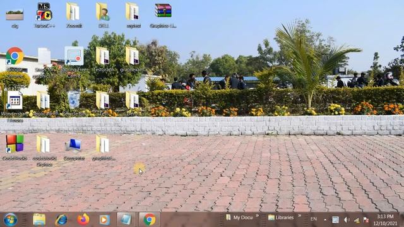The width and height of the screenshot is (404, 227).
Task: Select the iSpring Free Cam 8 shortcut
Action: 74,56
